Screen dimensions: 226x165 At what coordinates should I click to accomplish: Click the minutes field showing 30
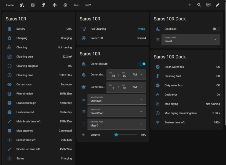pyautogui.click(x=124, y=87)
